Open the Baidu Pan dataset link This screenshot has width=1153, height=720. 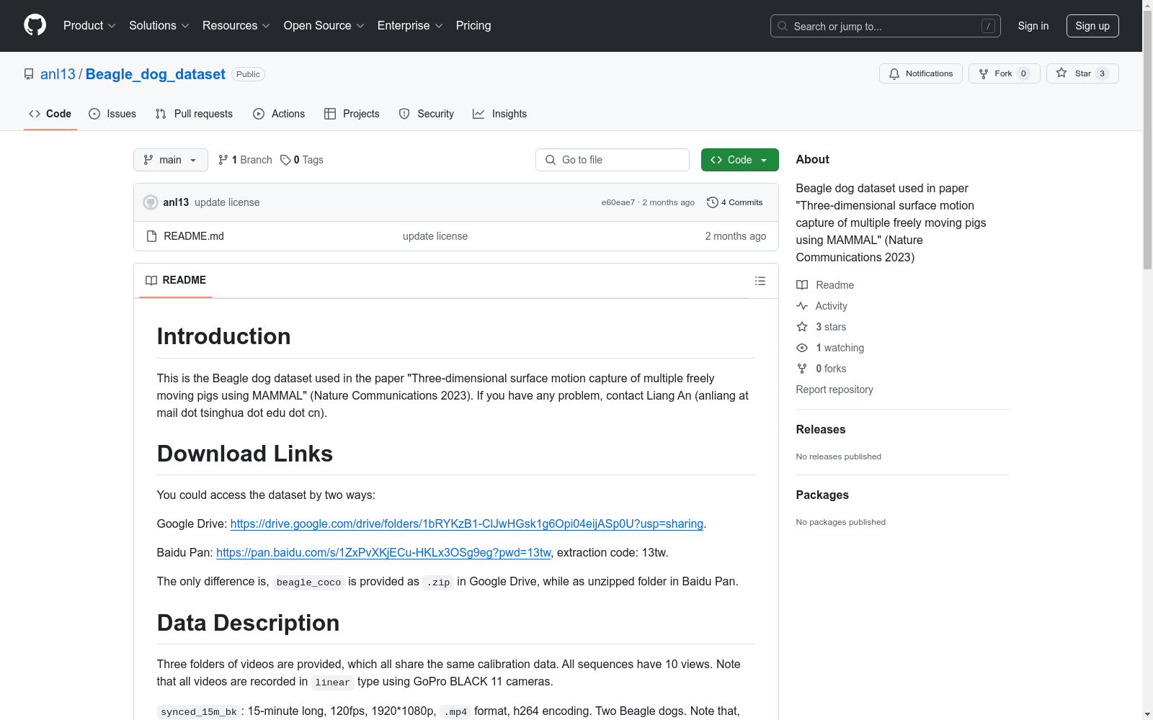(x=383, y=552)
